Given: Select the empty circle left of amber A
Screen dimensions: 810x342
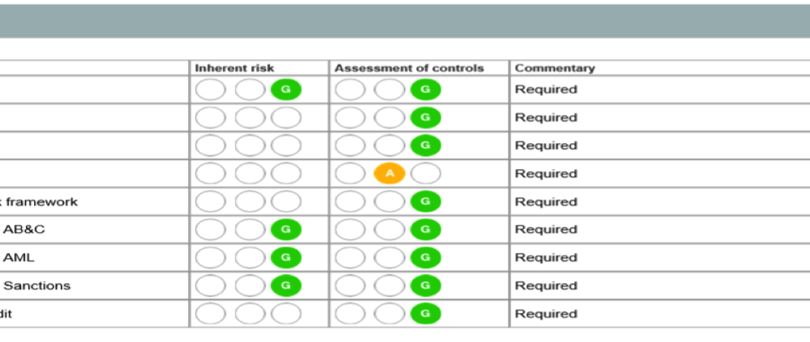Looking at the screenshot, I should (x=350, y=173).
